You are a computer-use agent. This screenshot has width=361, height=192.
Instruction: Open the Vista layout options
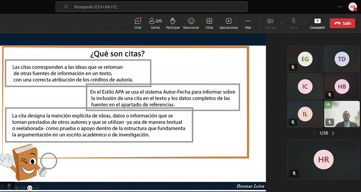[209, 23]
